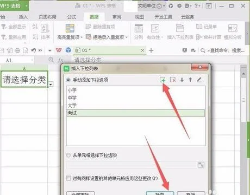Switch to the 公式 ribbon tab
The height and width of the screenshot is (195, 250).
click(71, 17)
